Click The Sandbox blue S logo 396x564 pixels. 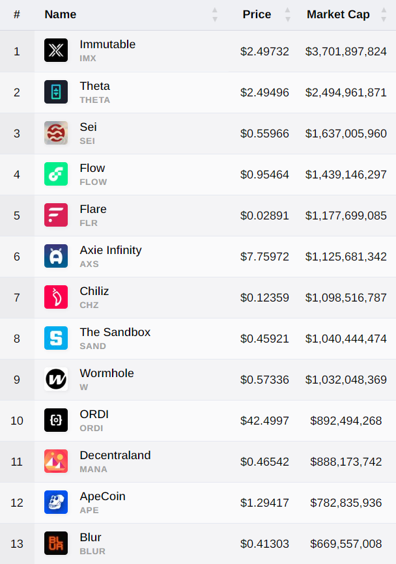click(x=56, y=338)
